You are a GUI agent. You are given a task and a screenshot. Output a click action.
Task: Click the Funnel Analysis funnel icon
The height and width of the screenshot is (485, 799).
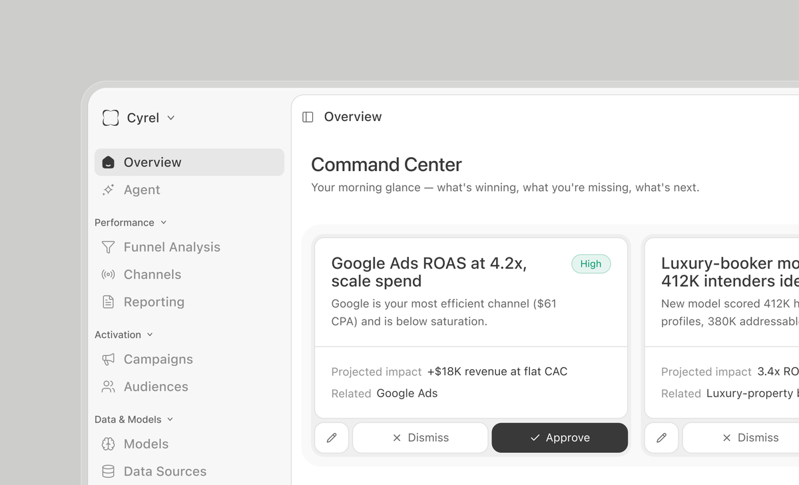pos(108,247)
